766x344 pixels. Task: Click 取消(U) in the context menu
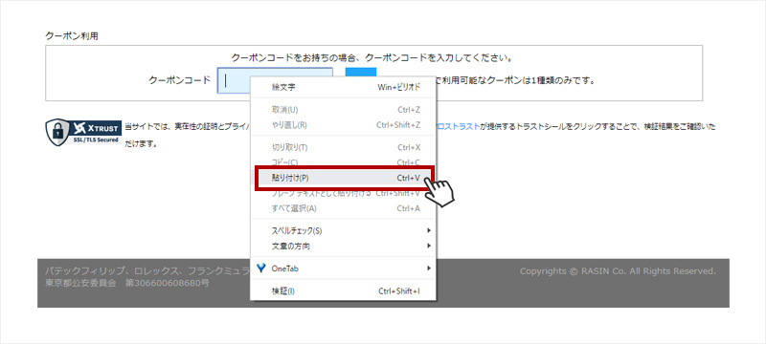pos(343,110)
